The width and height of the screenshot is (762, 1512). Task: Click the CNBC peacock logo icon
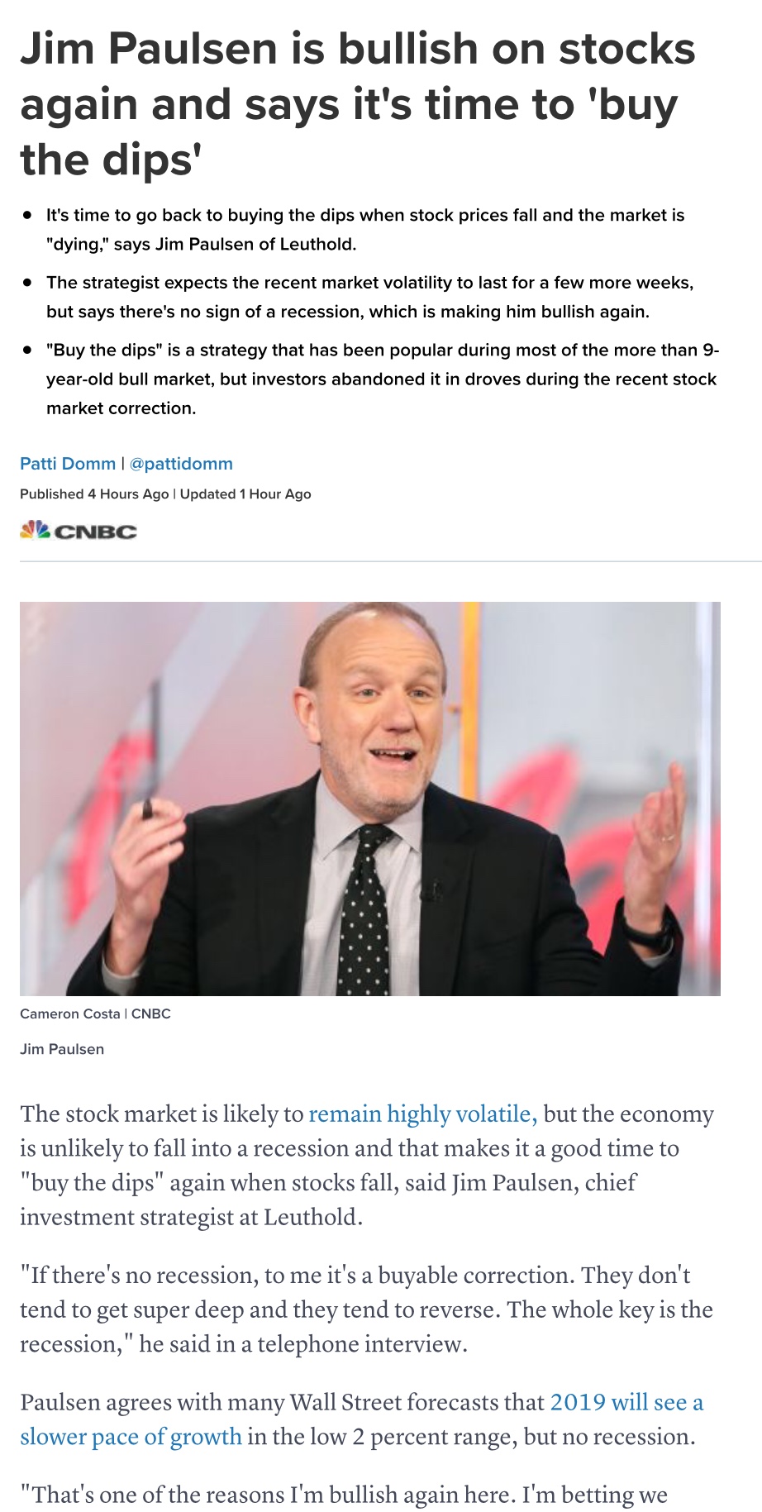point(36,530)
